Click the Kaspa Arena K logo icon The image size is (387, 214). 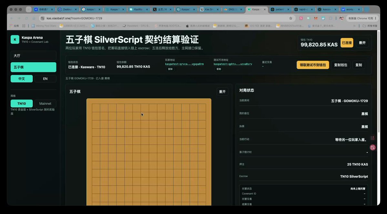[15, 39]
